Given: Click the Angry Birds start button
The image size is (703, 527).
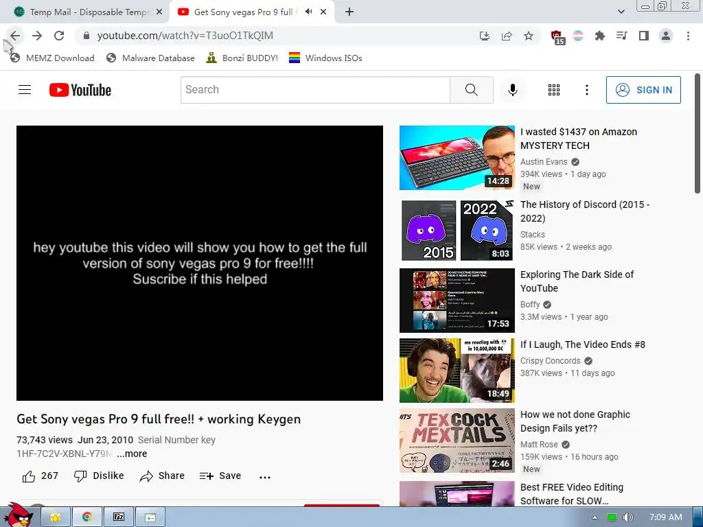Looking at the screenshot, I should click(x=19, y=516).
